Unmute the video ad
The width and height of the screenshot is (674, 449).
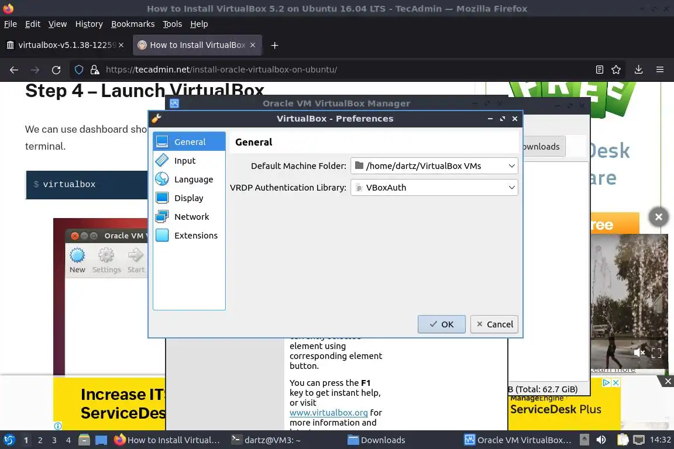point(639,353)
